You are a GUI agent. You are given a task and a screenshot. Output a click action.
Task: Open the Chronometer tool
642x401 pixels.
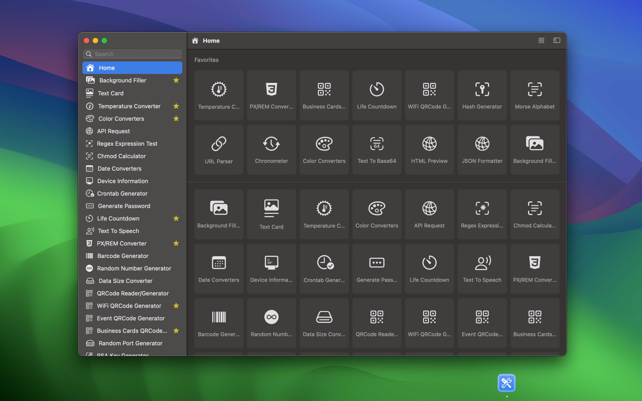coord(271,149)
